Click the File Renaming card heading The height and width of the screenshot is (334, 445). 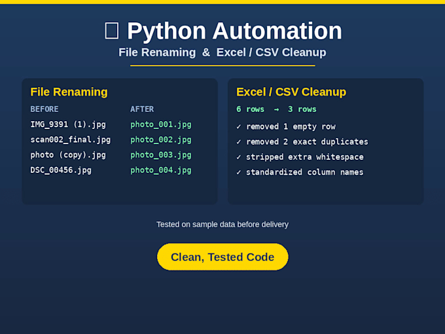(x=69, y=92)
